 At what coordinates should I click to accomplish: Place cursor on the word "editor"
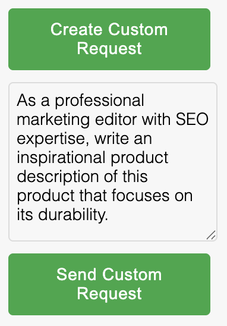[116, 120]
